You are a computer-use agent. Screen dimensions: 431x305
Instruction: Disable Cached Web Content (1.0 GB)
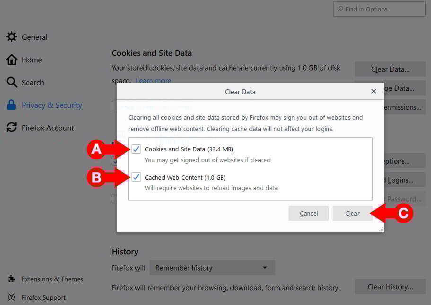coord(136,177)
